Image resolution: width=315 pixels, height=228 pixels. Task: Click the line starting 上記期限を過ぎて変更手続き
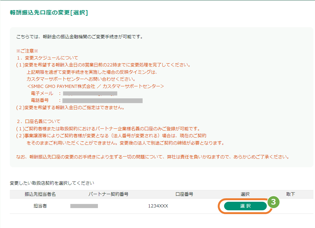(92, 72)
